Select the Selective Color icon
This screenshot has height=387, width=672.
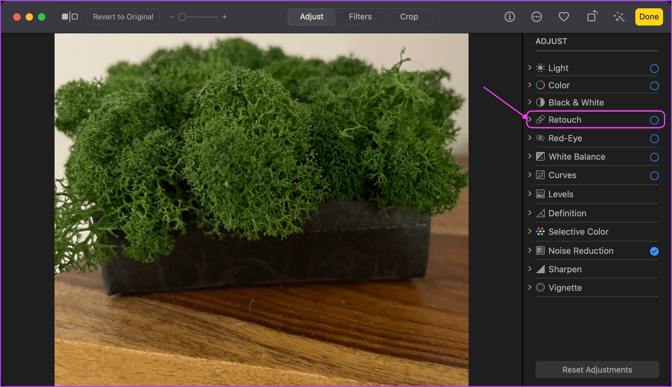tap(540, 232)
